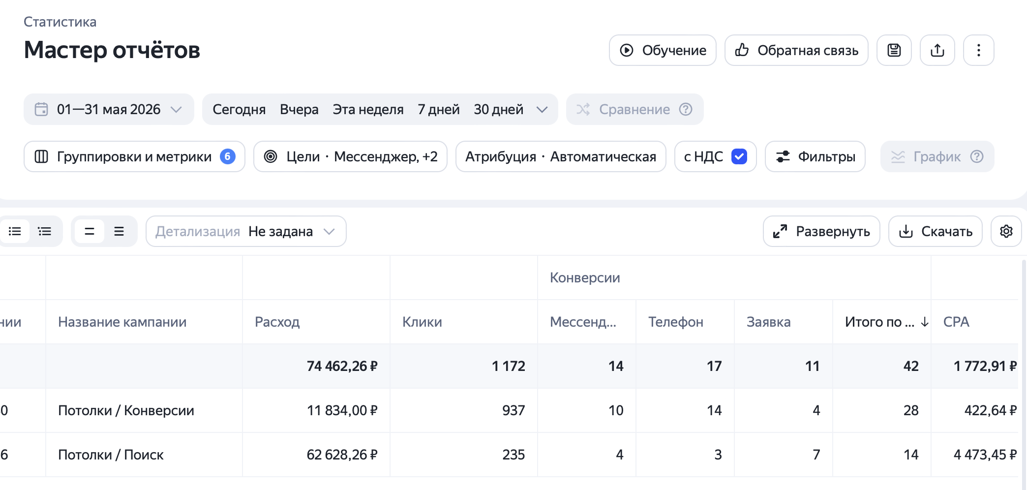Viewport: 1027px width, 490px height.
Task: Click the Развернуть button
Action: click(821, 231)
